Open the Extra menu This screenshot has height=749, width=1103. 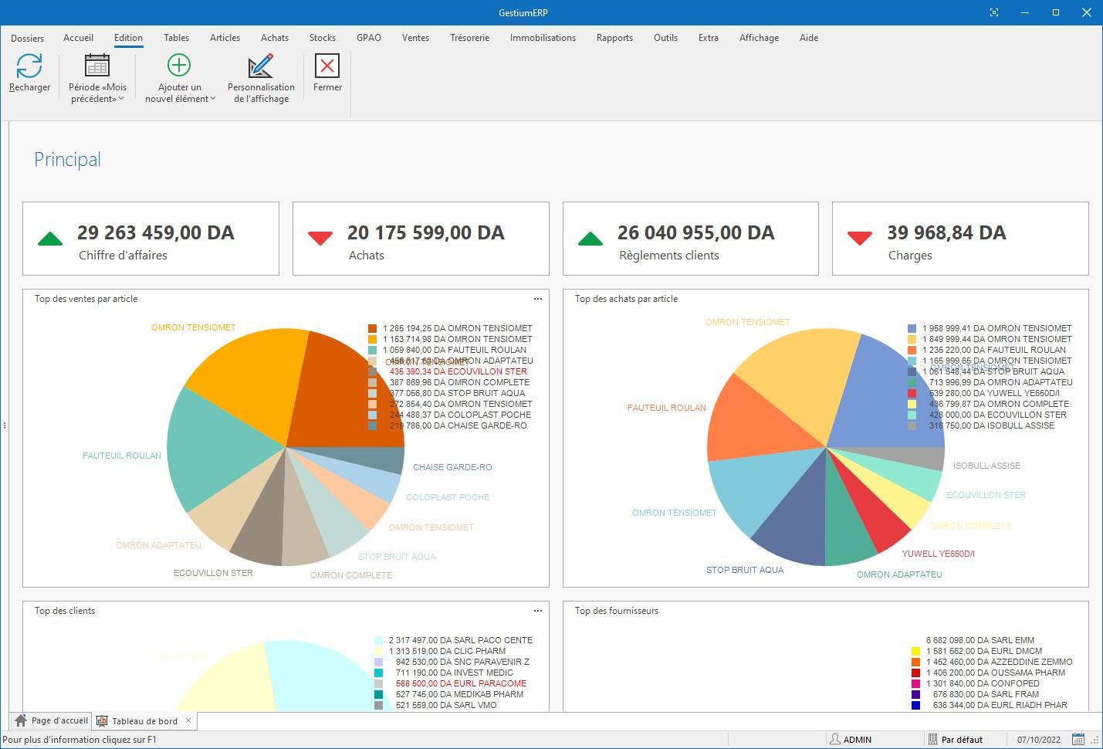coord(709,38)
